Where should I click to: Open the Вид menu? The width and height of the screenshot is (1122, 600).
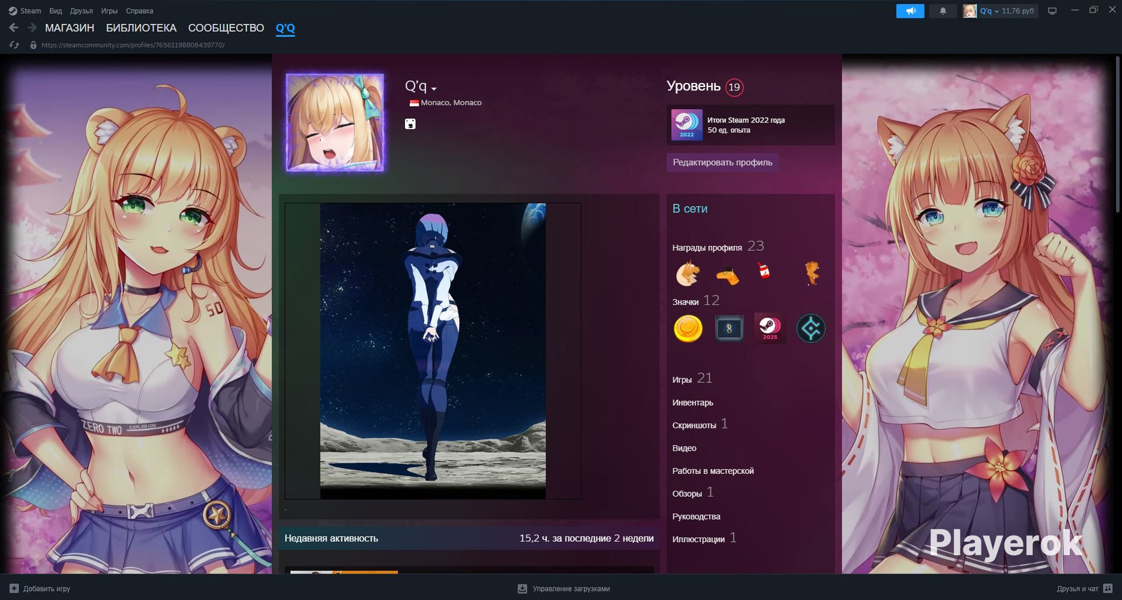point(56,11)
